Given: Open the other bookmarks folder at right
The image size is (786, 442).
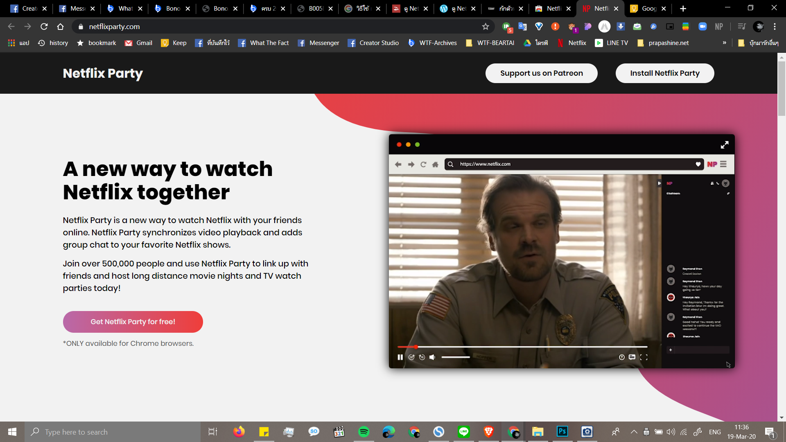Looking at the screenshot, I should tap(758, 43).
